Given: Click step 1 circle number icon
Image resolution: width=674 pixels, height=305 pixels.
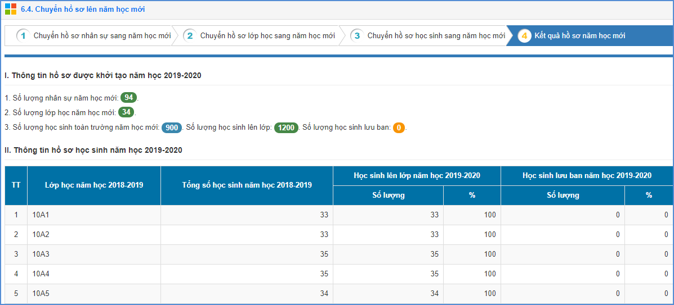Looking at the screenshot, I should click(x=23, y=36).
